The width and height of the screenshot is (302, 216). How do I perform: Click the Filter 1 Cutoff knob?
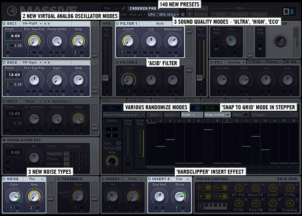128,41
